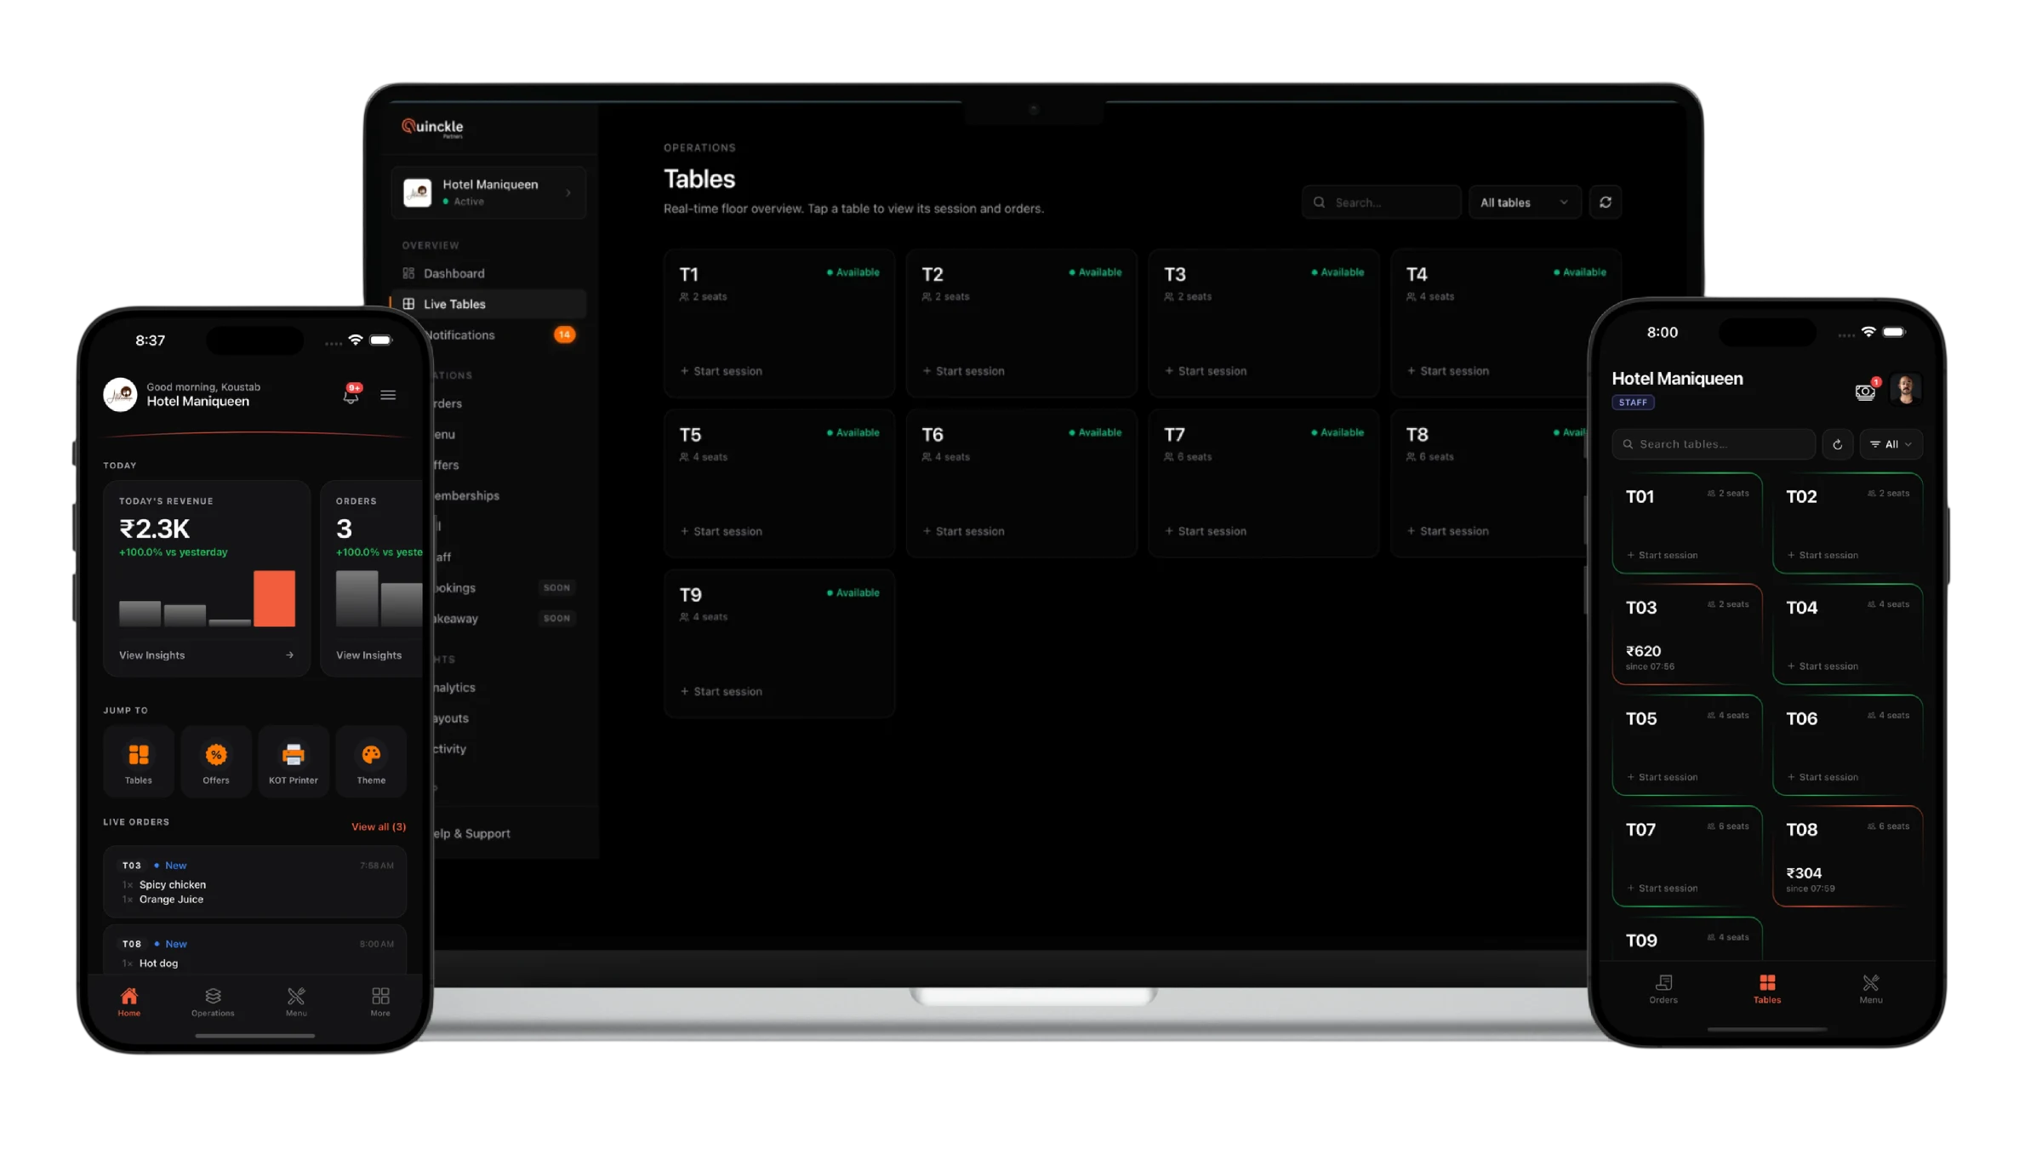Open Help & Support in laptop sidebar
The image size is (2042, 1149).
(471, 833)
